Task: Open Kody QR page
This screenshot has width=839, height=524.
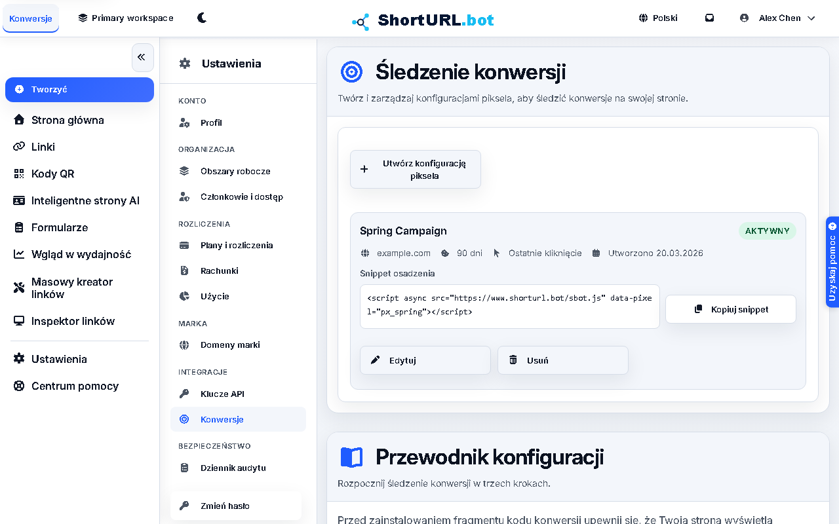Action: [x=79, y=174]
